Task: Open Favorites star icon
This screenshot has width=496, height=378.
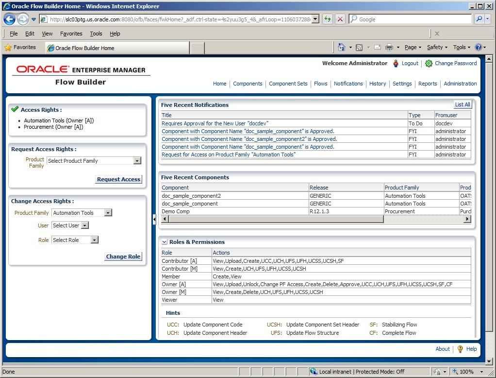Action: [8, 48]
